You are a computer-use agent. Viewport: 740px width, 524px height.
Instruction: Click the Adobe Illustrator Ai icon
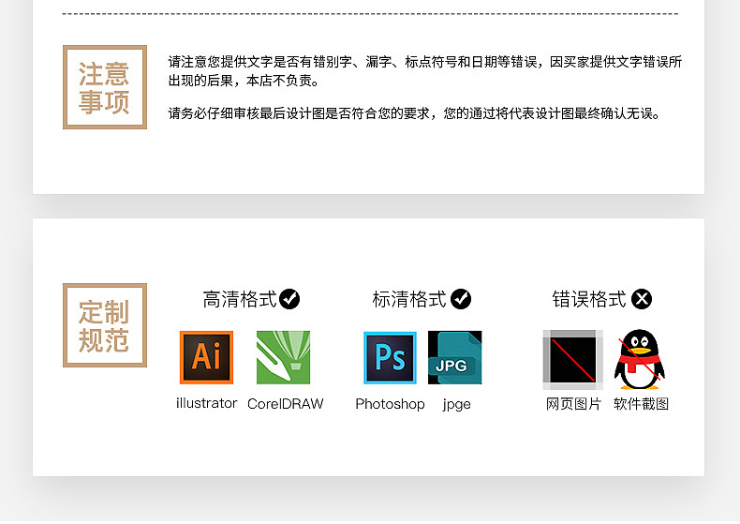point(206,357)
